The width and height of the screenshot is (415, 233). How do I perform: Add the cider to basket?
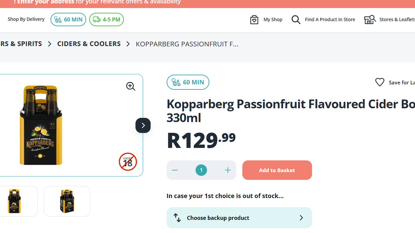tap(277, 170)
